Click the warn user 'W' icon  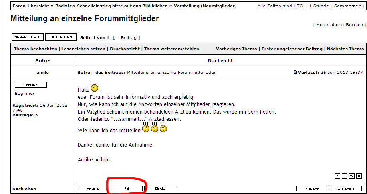(x=351, y=176)
